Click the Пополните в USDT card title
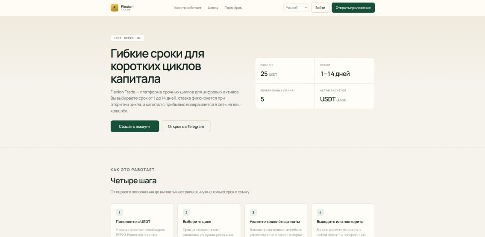This screenshot has width=485, height=237. point(133,222)
